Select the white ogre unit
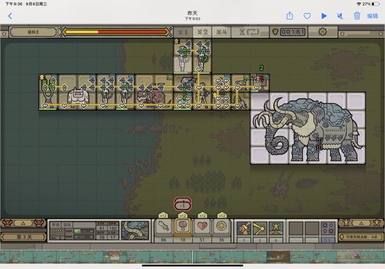The image size is (385, 269). point(77,97)
